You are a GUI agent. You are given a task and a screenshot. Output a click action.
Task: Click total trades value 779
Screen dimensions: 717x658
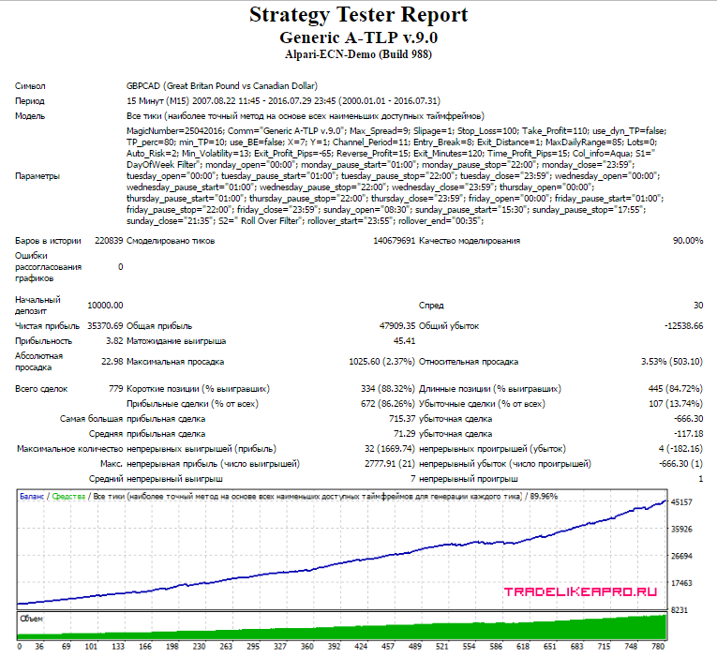click(x=116, y=389)
